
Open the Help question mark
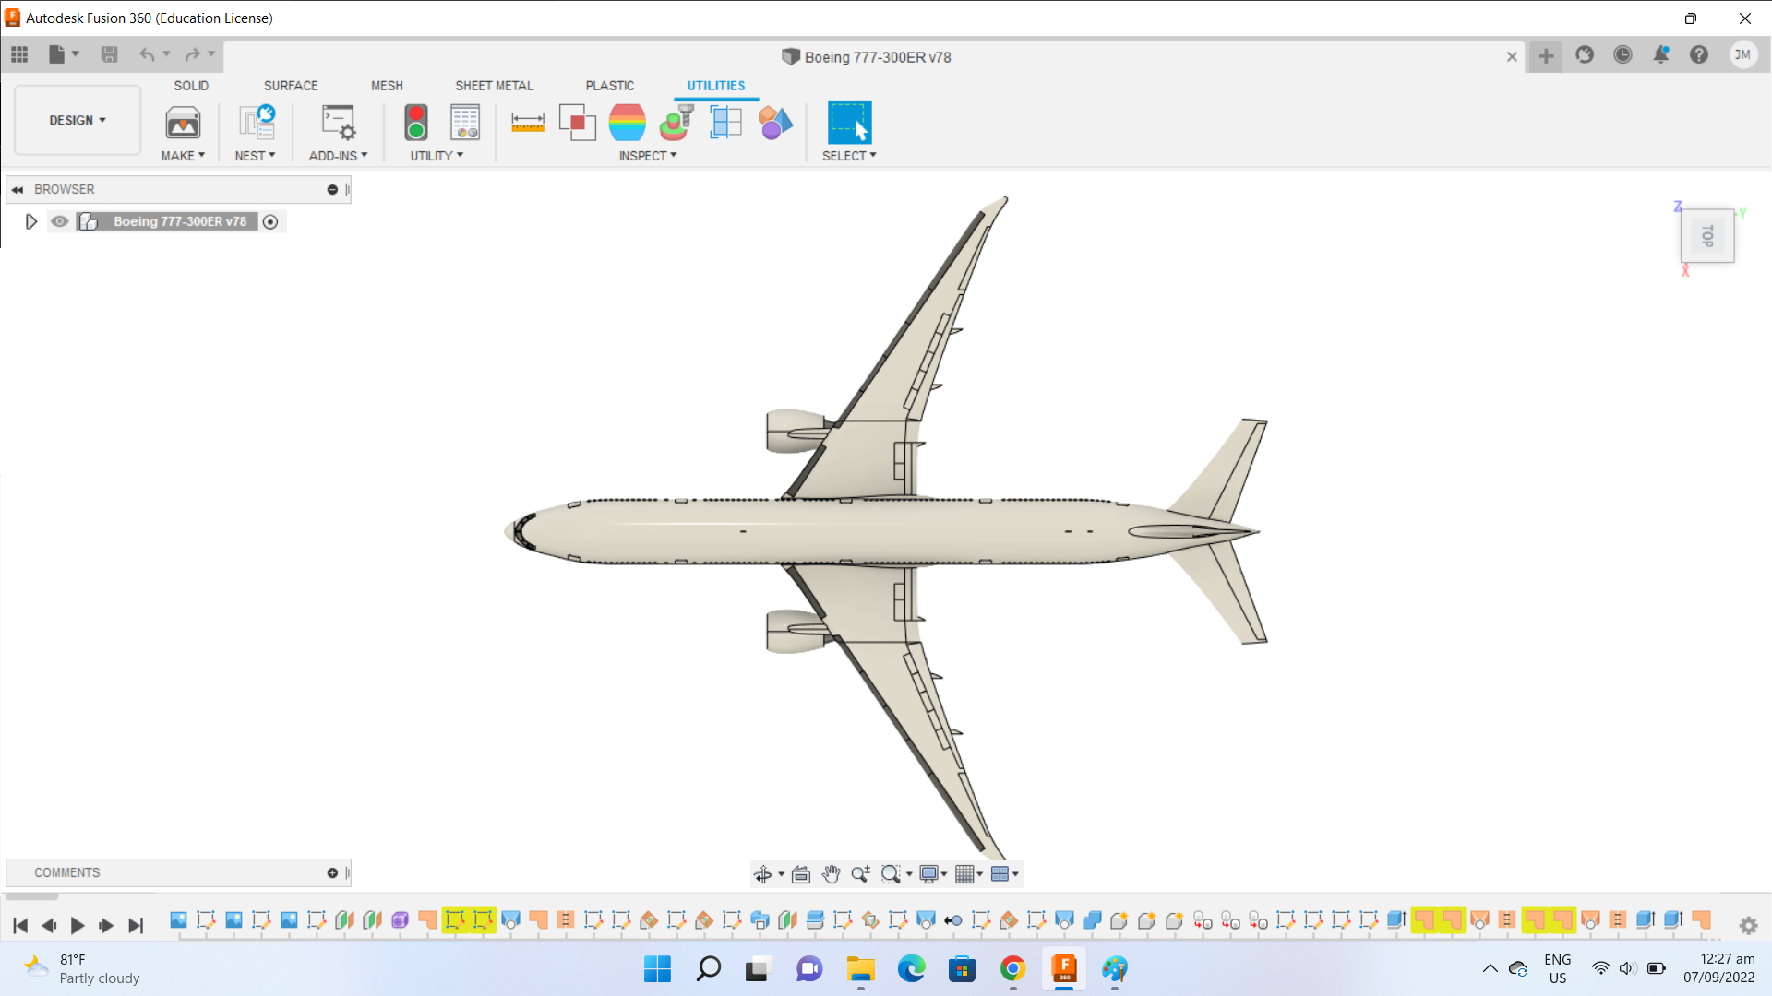tap(1699, 55)
